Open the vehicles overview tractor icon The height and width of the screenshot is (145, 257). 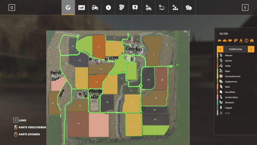(x=95, y=8)
